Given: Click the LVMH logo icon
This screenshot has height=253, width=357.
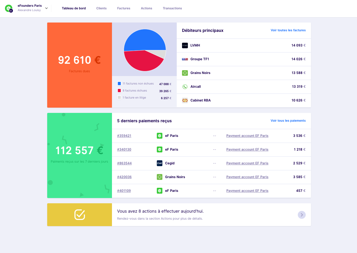Looking at the screenshot, I should (x=185, y=45).
